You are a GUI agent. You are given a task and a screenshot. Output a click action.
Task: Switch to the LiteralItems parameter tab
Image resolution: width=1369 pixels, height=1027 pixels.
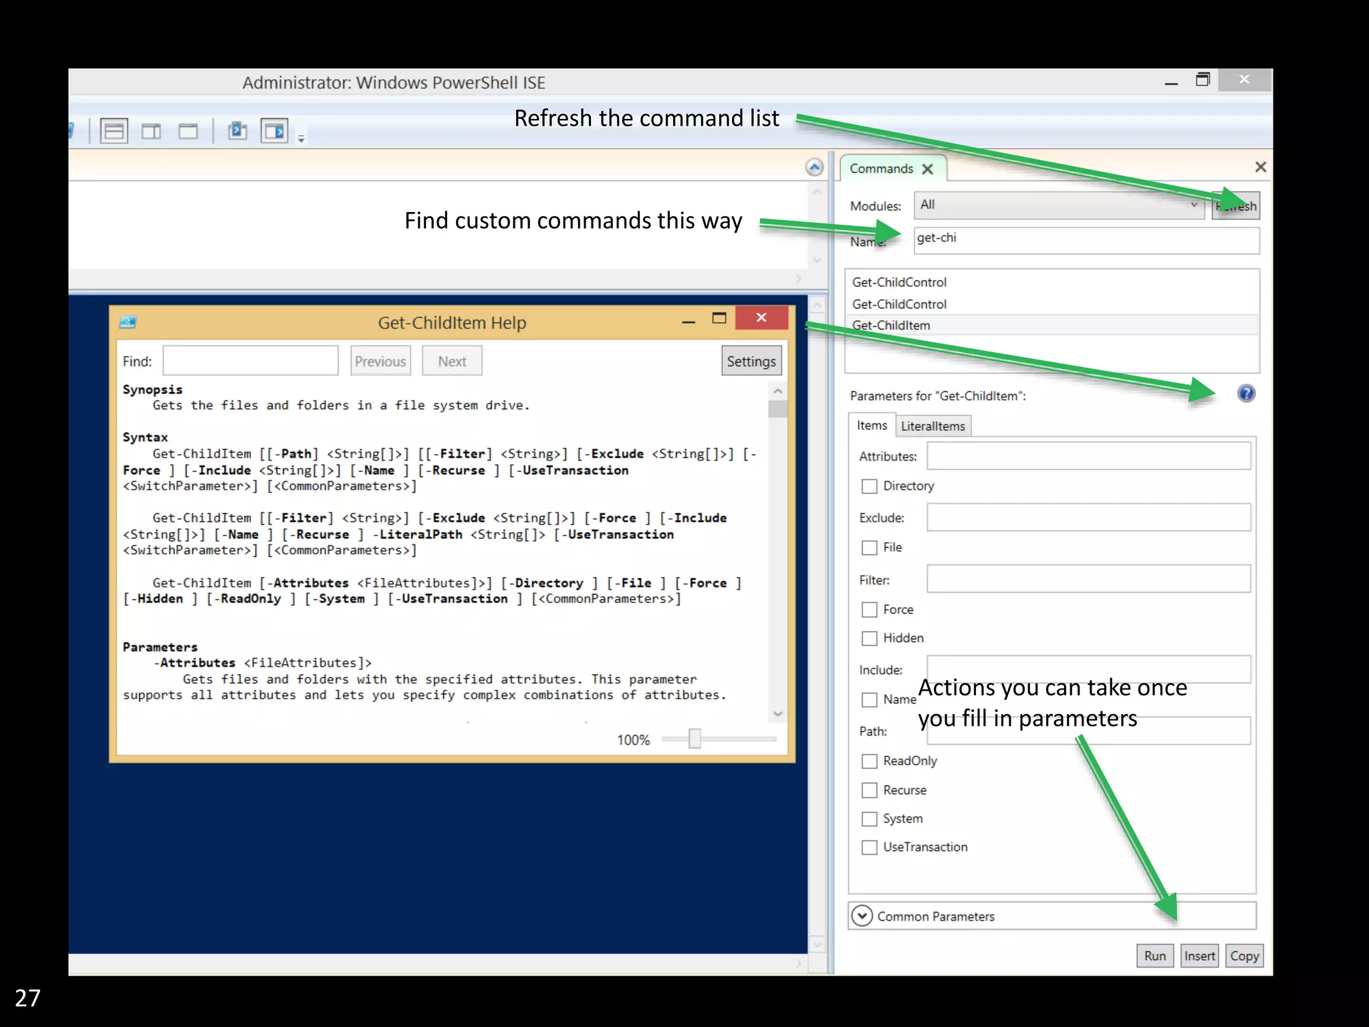click(x=932, y=426)
